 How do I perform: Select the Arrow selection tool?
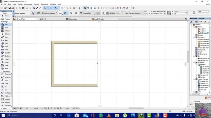pos(6,16)
